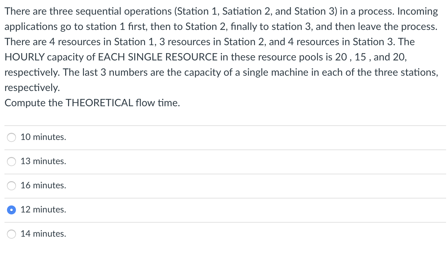Click the "14 minutes." answer label text
Screen dimensions: 448x257
point(43,234)
